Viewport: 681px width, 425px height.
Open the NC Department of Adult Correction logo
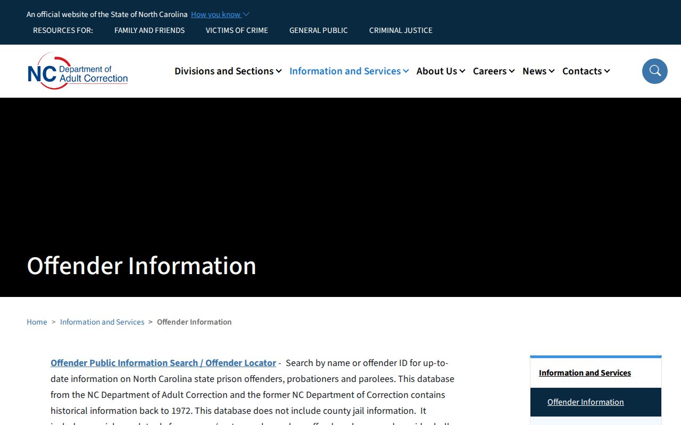78,71
